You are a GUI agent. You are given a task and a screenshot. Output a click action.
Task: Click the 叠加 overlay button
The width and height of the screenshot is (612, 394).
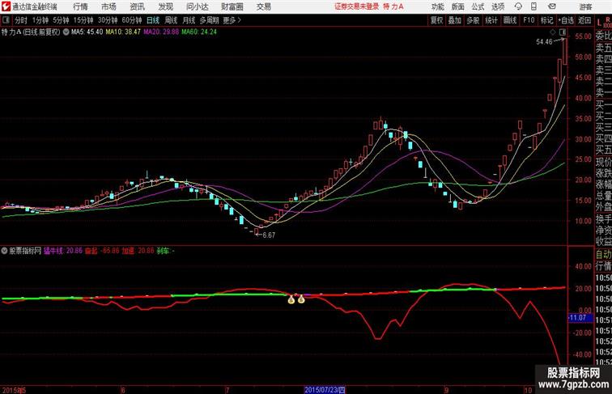click(455, 20)
